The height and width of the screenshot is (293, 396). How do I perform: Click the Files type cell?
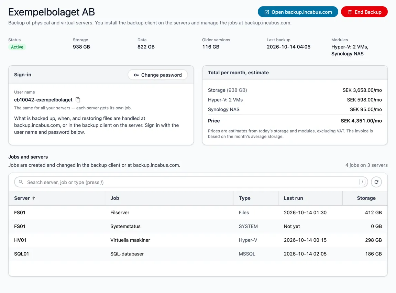click(244, 213)
